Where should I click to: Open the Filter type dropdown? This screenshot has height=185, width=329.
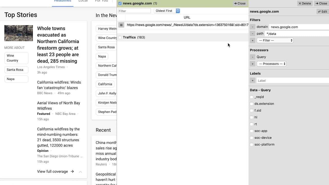point(275,41)
